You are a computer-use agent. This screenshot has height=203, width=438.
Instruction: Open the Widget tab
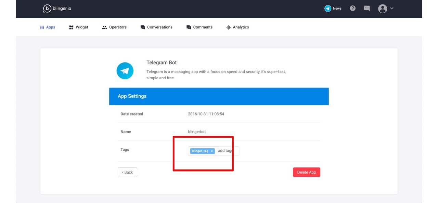(x=79, y=27)
